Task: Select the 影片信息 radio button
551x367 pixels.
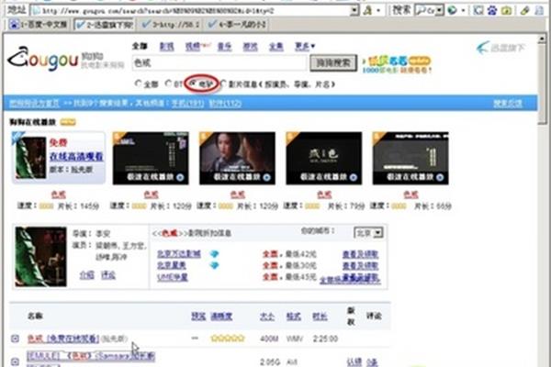Action: (x=223, y=83)
